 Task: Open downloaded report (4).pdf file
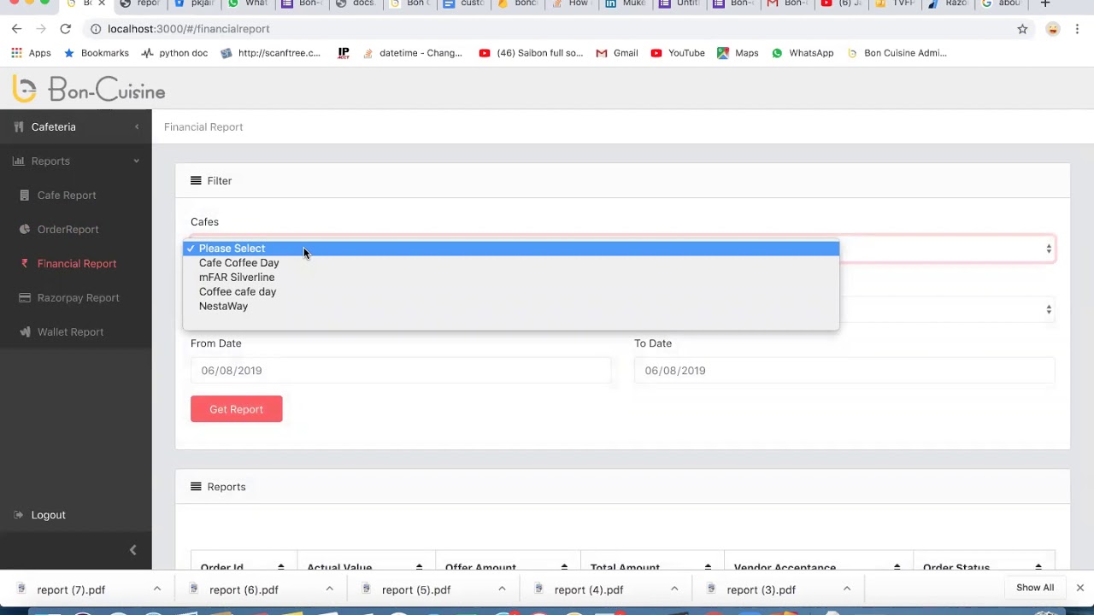coord(589,589)
